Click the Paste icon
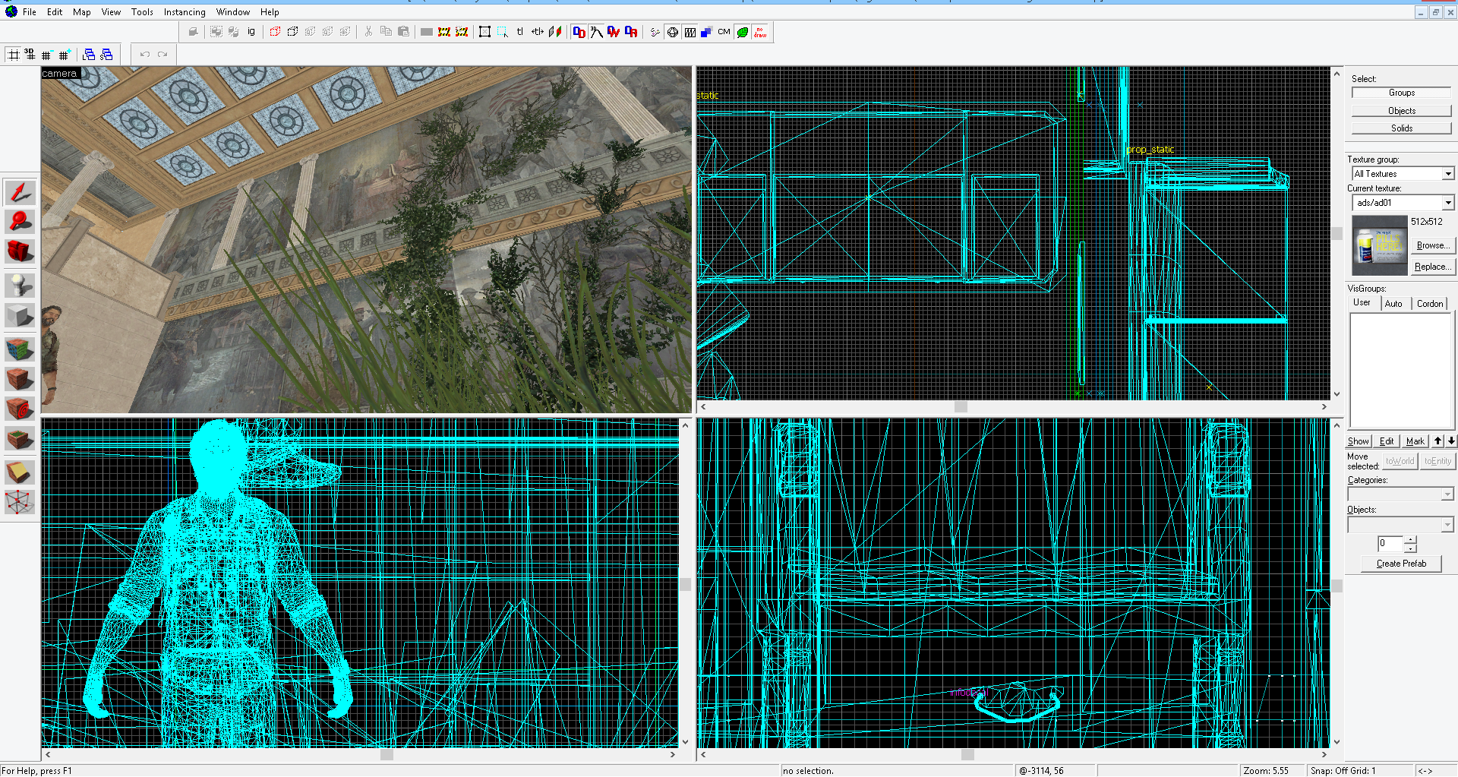 (403, 32)
